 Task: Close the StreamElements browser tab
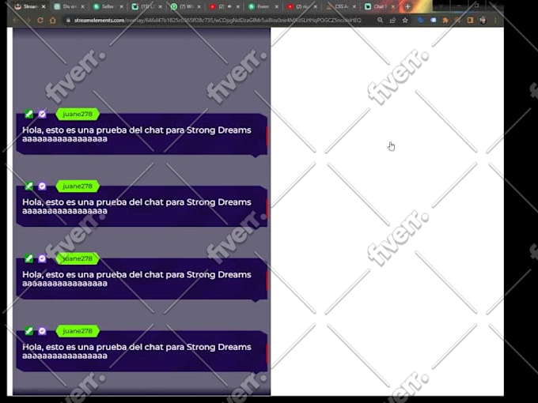[x=44, y=6]
